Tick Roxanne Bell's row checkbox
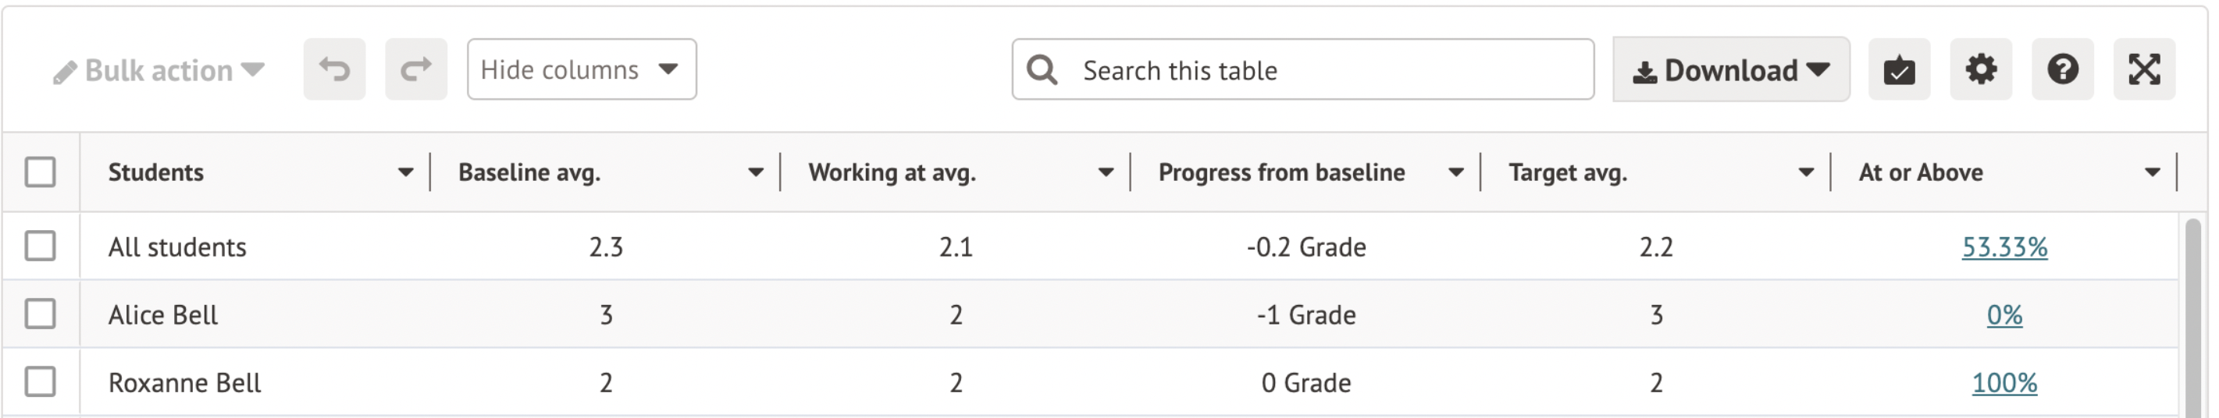This screenshot has width=2219, height=418. (41, 382)
